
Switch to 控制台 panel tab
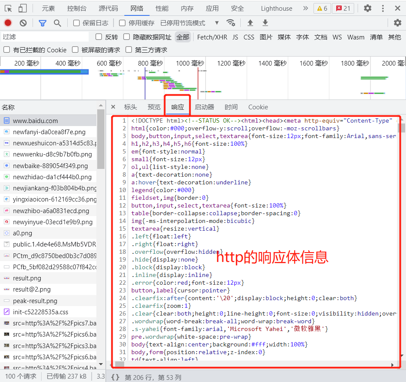pyautogui.click(x=77, y=9)
